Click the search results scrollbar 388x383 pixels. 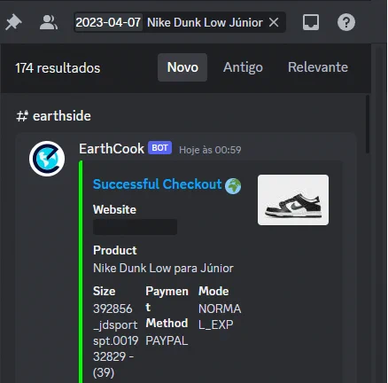(x=368, y=124)
